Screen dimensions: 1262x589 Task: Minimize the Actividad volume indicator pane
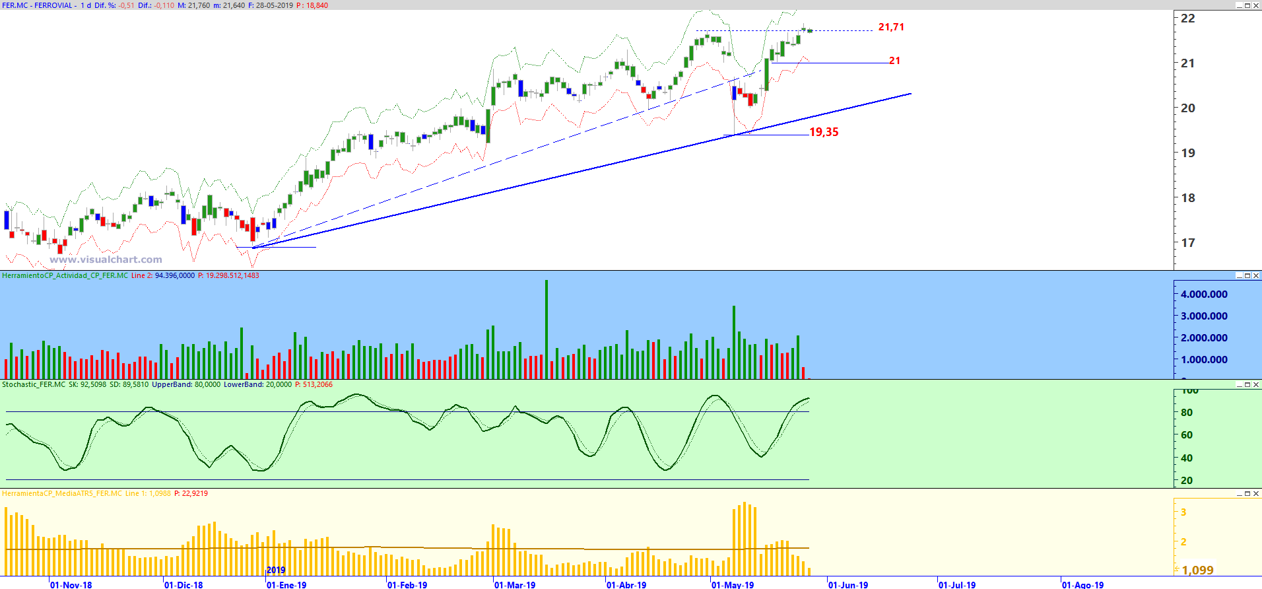point(1239,275)
